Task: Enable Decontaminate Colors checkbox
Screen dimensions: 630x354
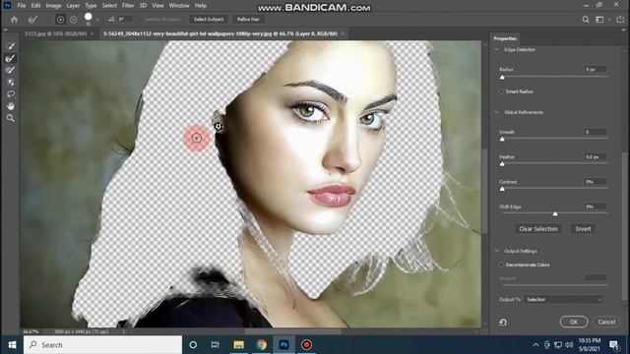Action: click(501, 265)
